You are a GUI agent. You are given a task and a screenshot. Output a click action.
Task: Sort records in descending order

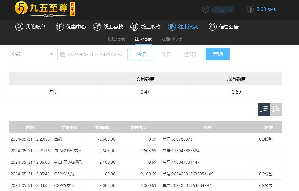[x=263, y=109]
